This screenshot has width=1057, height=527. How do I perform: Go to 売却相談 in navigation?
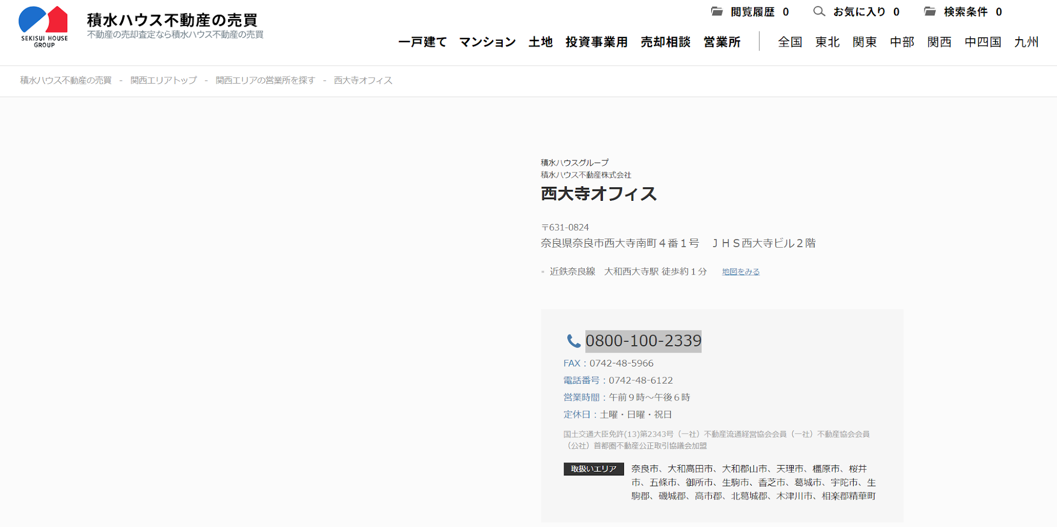(x=665, y=42)
